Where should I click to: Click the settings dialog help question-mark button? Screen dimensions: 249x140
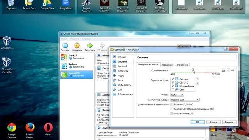click(x=226, y=49)
